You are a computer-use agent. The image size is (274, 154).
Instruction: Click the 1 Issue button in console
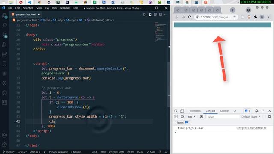point(182,123)
